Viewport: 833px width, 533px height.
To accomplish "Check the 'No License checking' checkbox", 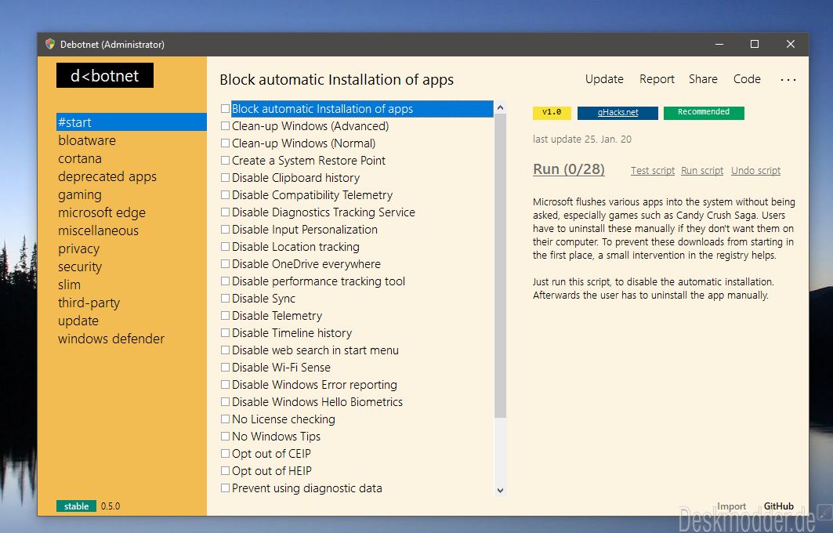I will click(225, 419).
